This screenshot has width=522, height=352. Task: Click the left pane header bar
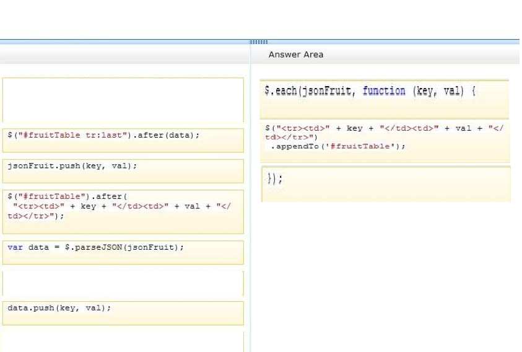click(x=125, y=54)
